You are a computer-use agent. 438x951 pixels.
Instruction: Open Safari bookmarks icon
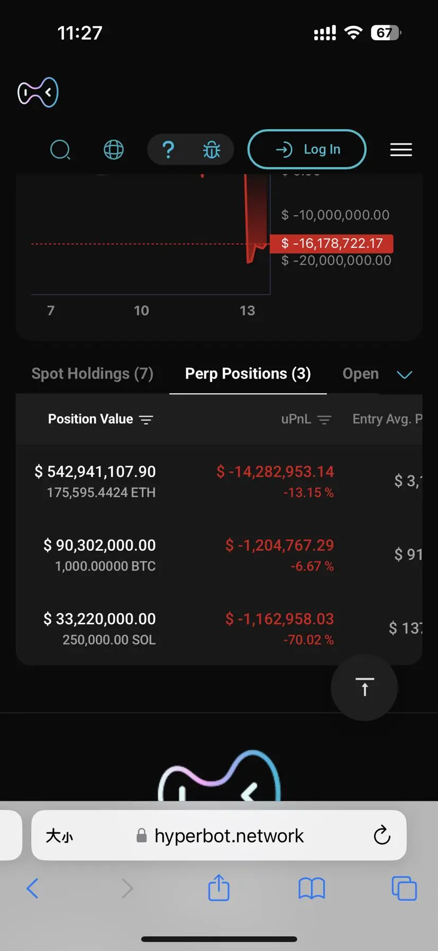312,888
